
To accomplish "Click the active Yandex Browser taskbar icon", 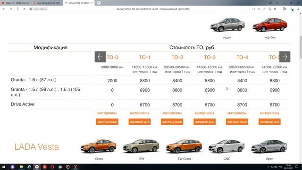I will 37,167.
